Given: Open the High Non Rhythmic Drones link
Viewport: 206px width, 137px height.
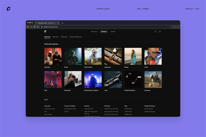Looking at the screenshot, I should coord(91,113).
